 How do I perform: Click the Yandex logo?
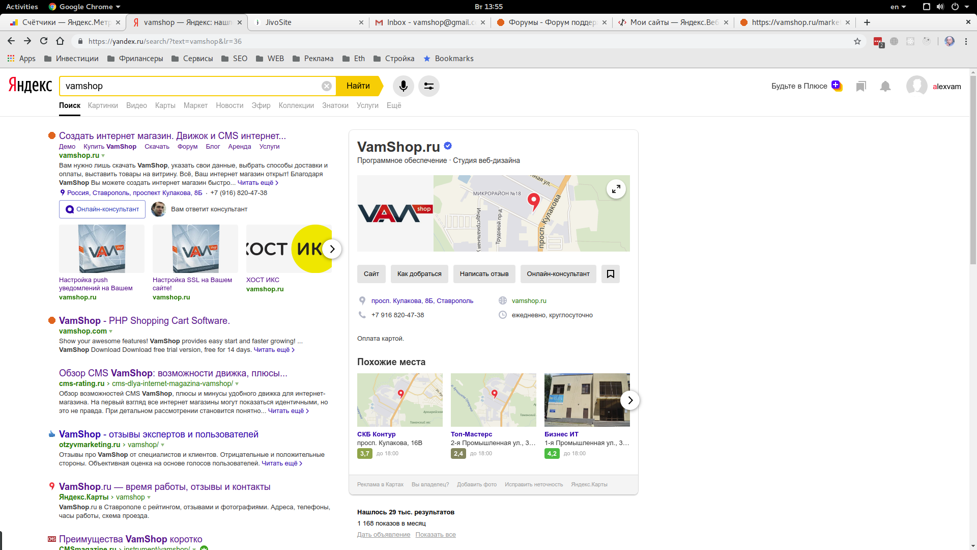click(x=30, y=85)
